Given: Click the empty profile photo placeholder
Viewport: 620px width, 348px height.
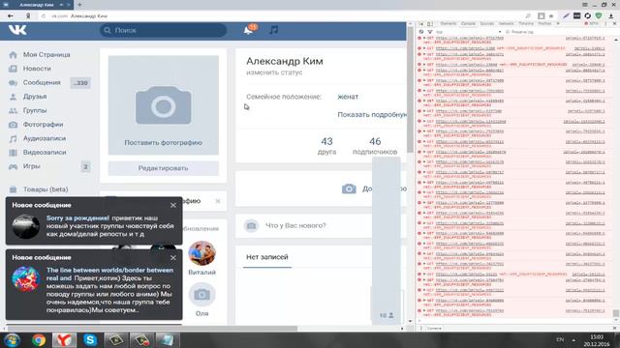Looking at the screenshot, I should [164, 105].
